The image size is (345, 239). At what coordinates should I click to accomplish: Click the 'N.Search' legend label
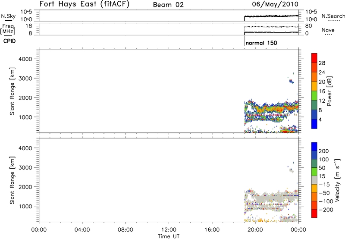[x=333, y=16]
